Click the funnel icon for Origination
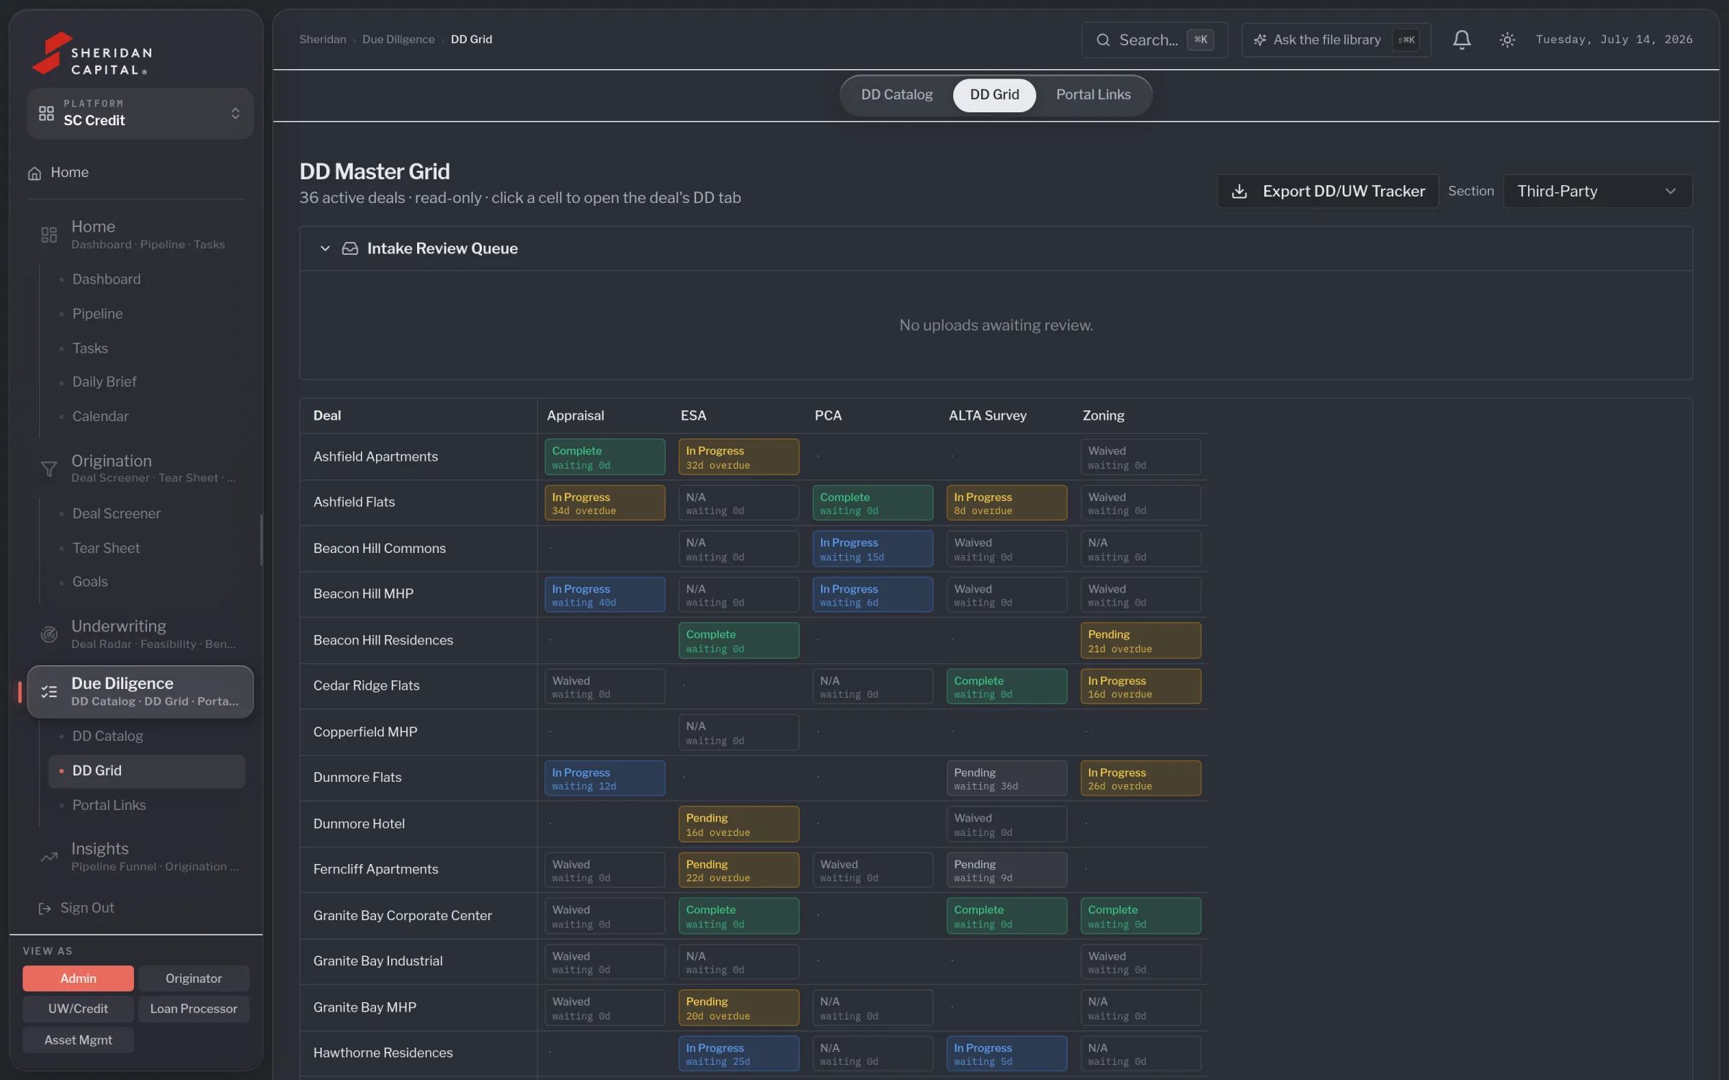The image size is (1729, 1080). point(48,469)
